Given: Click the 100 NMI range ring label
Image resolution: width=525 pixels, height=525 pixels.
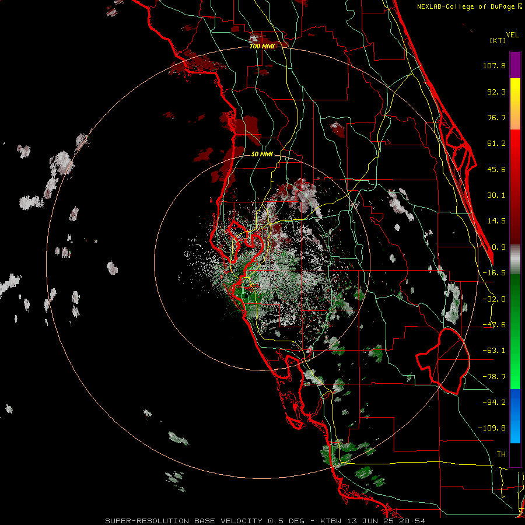Looking at the screenshot, I should [x=262, y=46].
